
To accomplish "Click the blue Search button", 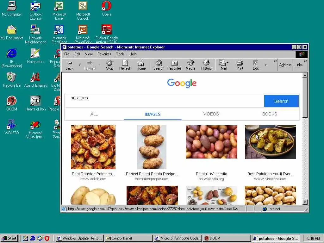I will (281, 101).
